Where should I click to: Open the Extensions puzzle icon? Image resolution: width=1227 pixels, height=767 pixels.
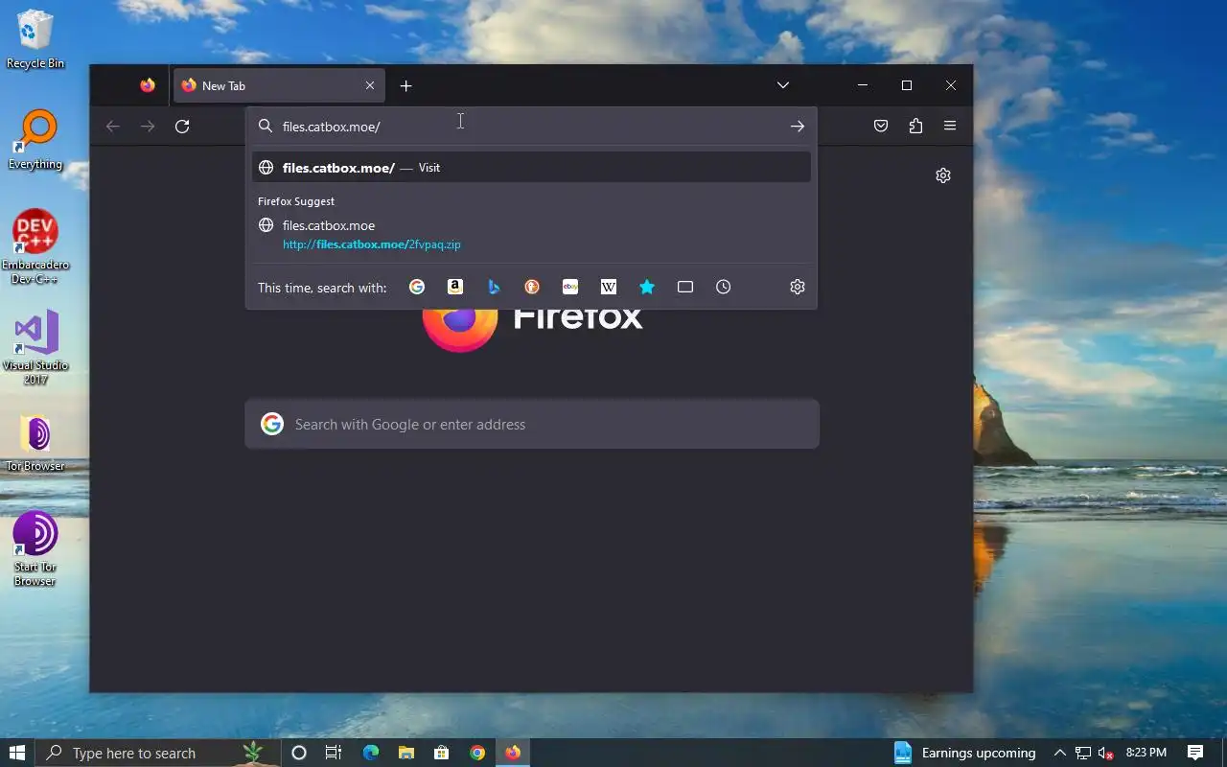point(915,126)
